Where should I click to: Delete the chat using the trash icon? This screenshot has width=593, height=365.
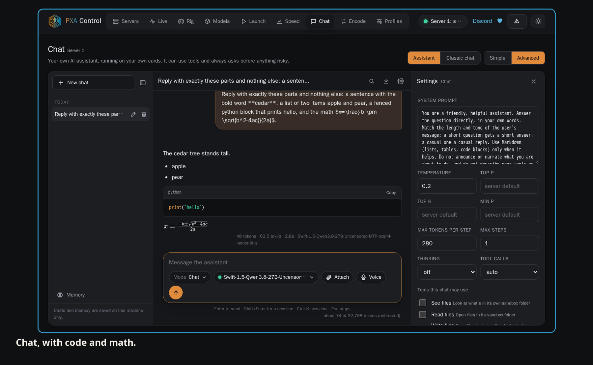pyautogui.click(x=144, y=114)
